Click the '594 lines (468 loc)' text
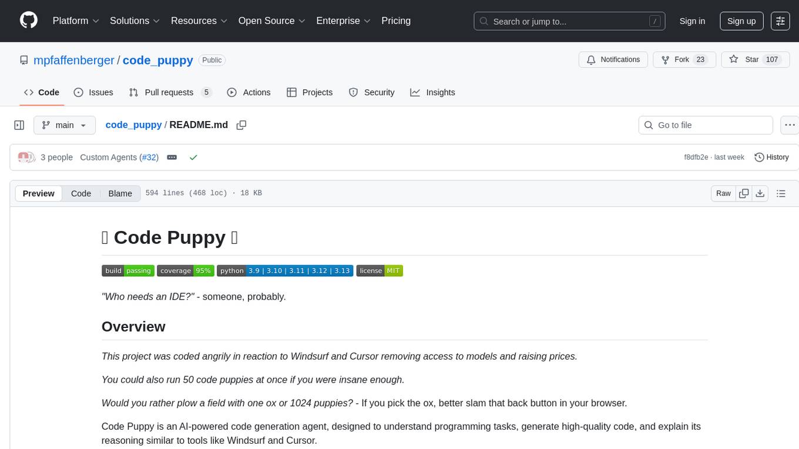Viewport: 799px width, 449px height. [186, 193]
